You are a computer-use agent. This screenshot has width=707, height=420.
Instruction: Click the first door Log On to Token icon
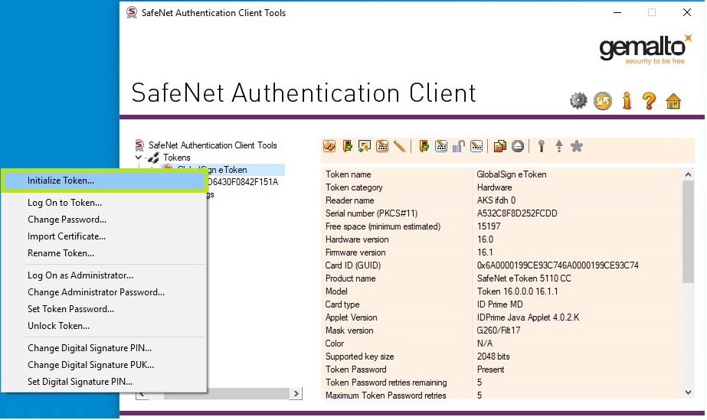coord(347,146)
